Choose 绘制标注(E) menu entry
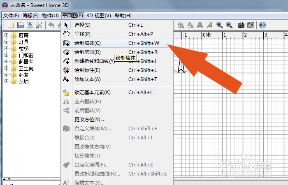Viewport: 288px width, 185px height. [117, 70]
